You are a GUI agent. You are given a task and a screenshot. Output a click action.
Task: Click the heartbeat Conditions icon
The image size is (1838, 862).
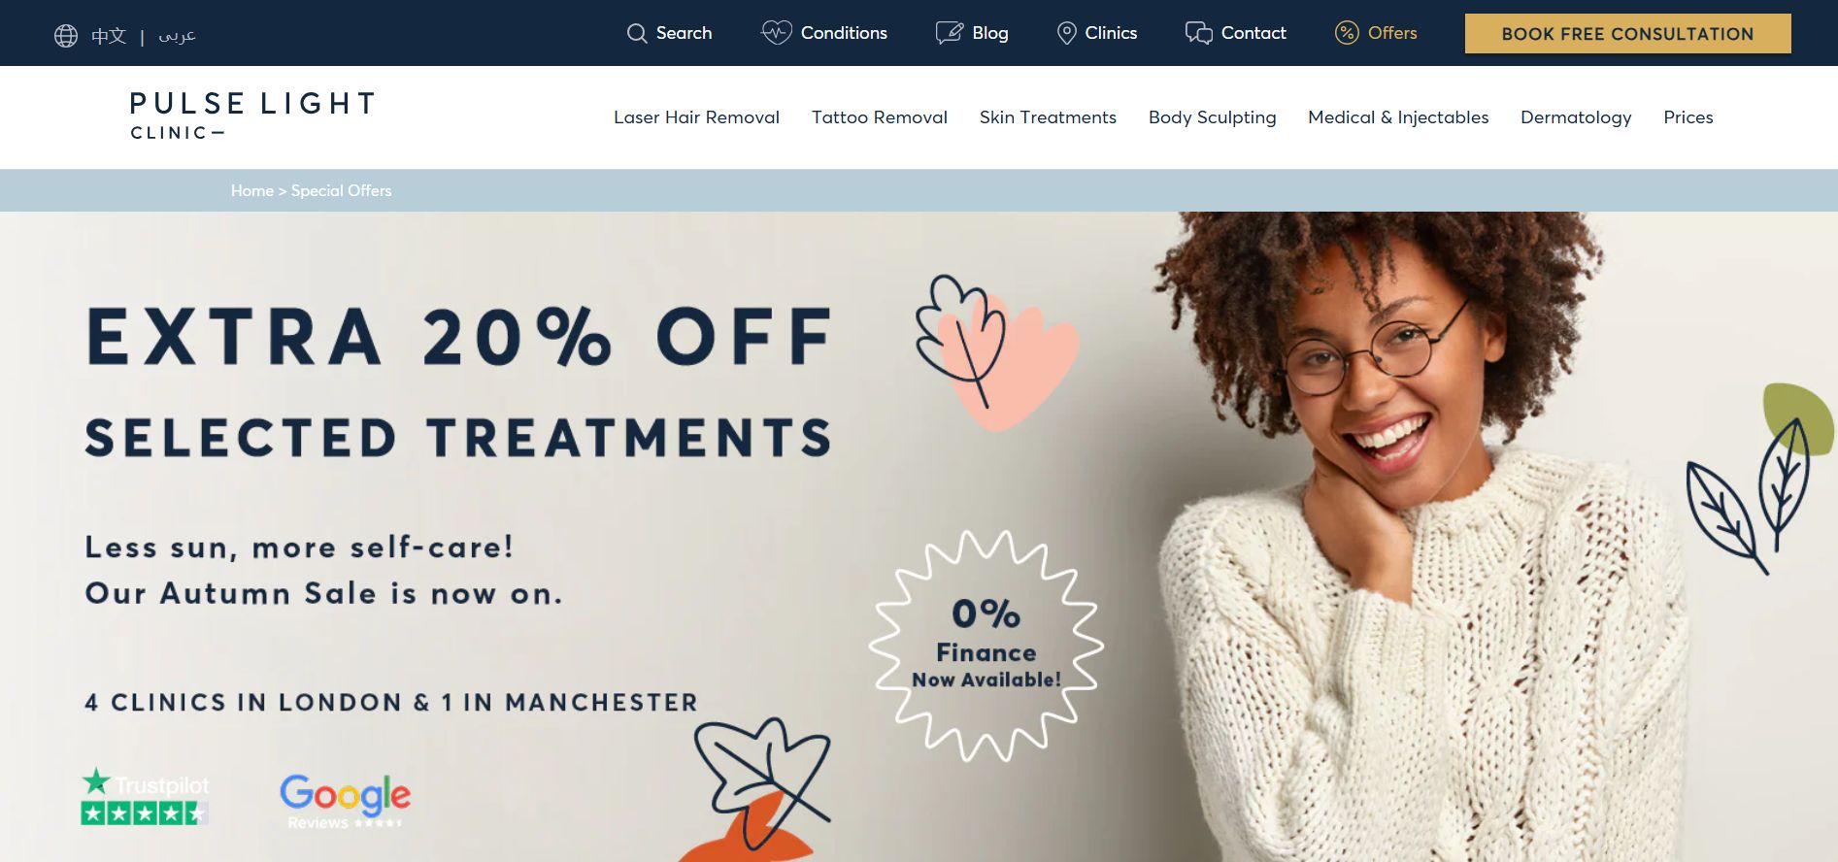[777, 33]
